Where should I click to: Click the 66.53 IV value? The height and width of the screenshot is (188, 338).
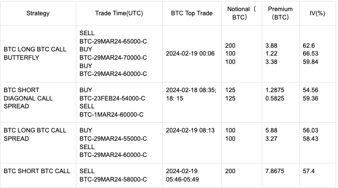tap(310, 54)
